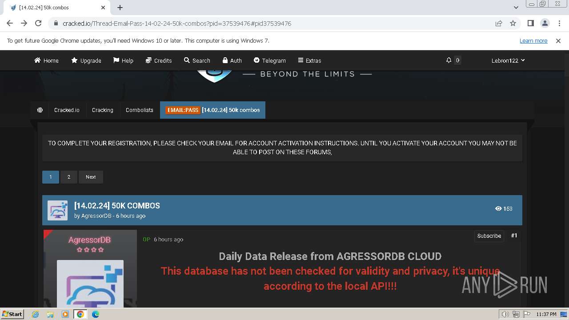The image size is (569, 320).
Task: Open Windows Start menu
Action: [x=12, y=314]
